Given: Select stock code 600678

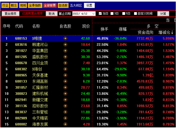Looking at the screenshot, I should coord(21,63).
